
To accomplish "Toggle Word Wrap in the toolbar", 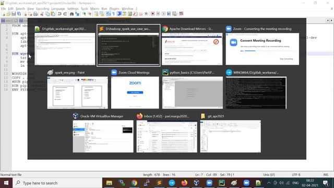I will pos(109,14).
